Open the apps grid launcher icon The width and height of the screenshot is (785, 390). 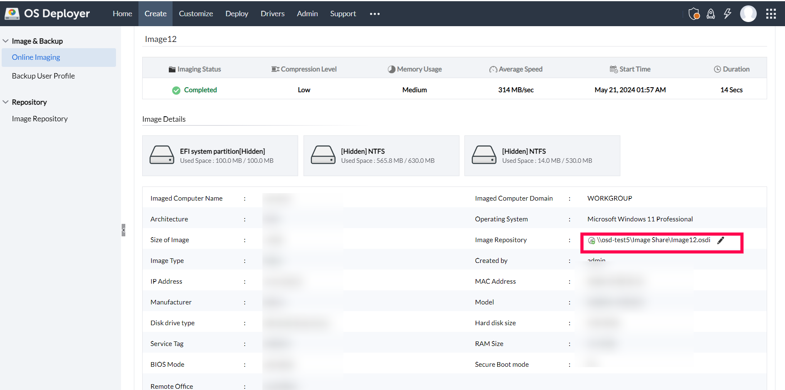[x=771, y=13]
